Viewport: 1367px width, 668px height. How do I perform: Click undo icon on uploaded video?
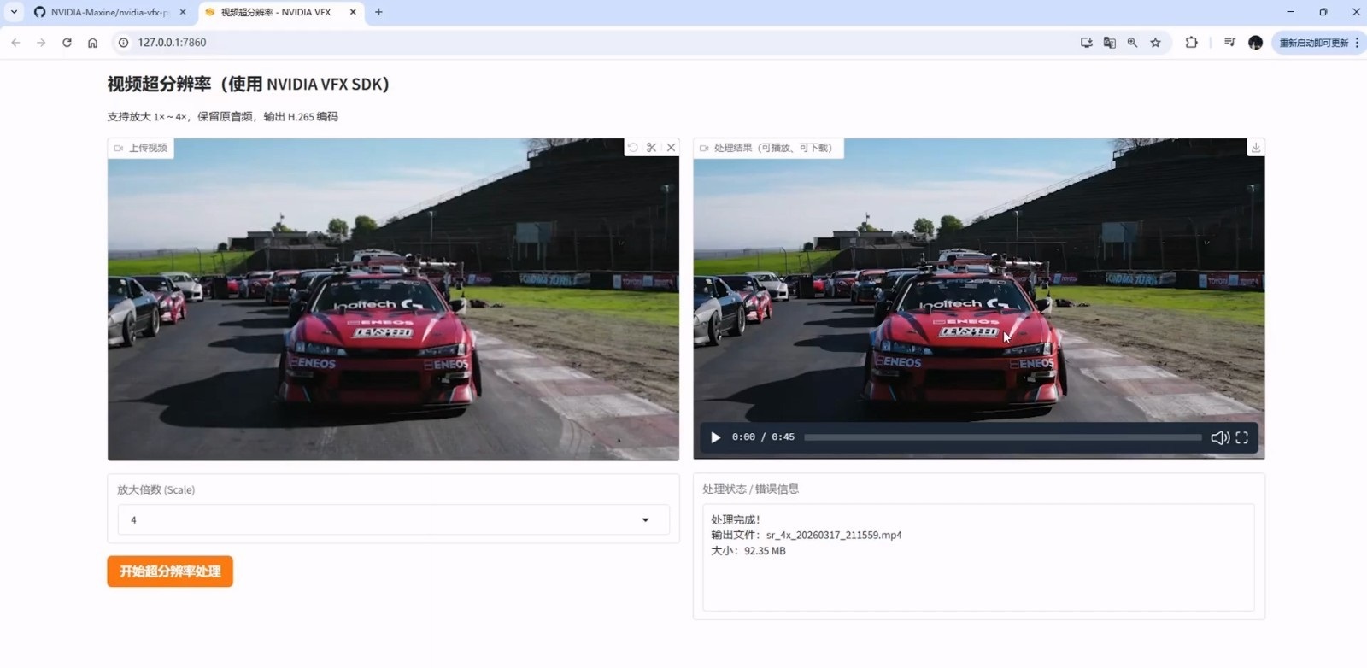tap(632, 148)
